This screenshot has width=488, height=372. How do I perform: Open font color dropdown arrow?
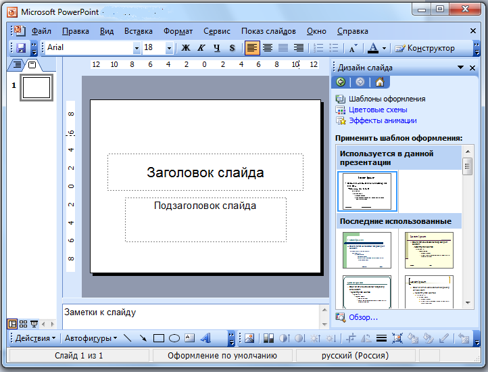pyautogui.click(x=384, y=48)
